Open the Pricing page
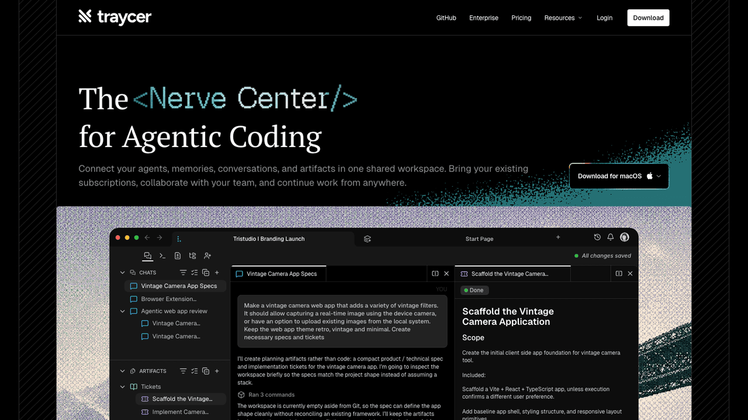748x420 pixels. [x=521, y=18]
